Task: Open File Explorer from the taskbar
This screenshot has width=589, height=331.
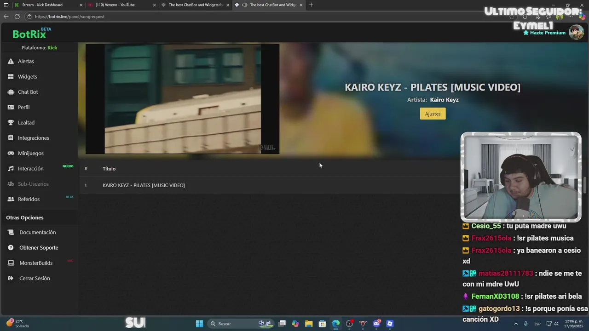Action: [x=309, y=324]
